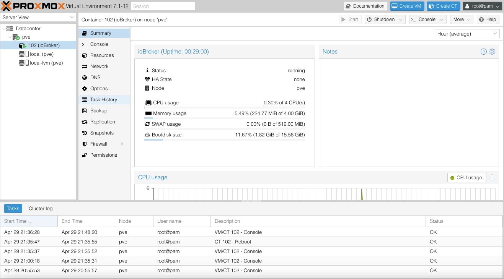504x279 pixels.
Task: Click the Task History list icon
Action: point(85,100)
